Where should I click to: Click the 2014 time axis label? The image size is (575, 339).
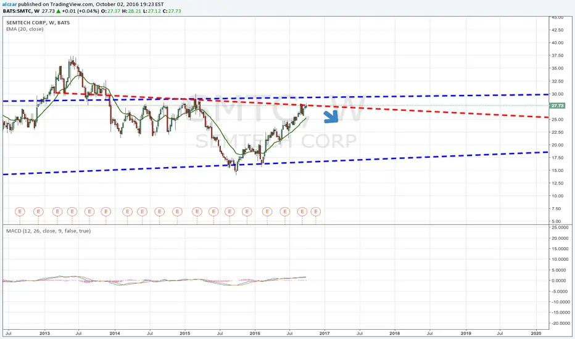point(115,333)
